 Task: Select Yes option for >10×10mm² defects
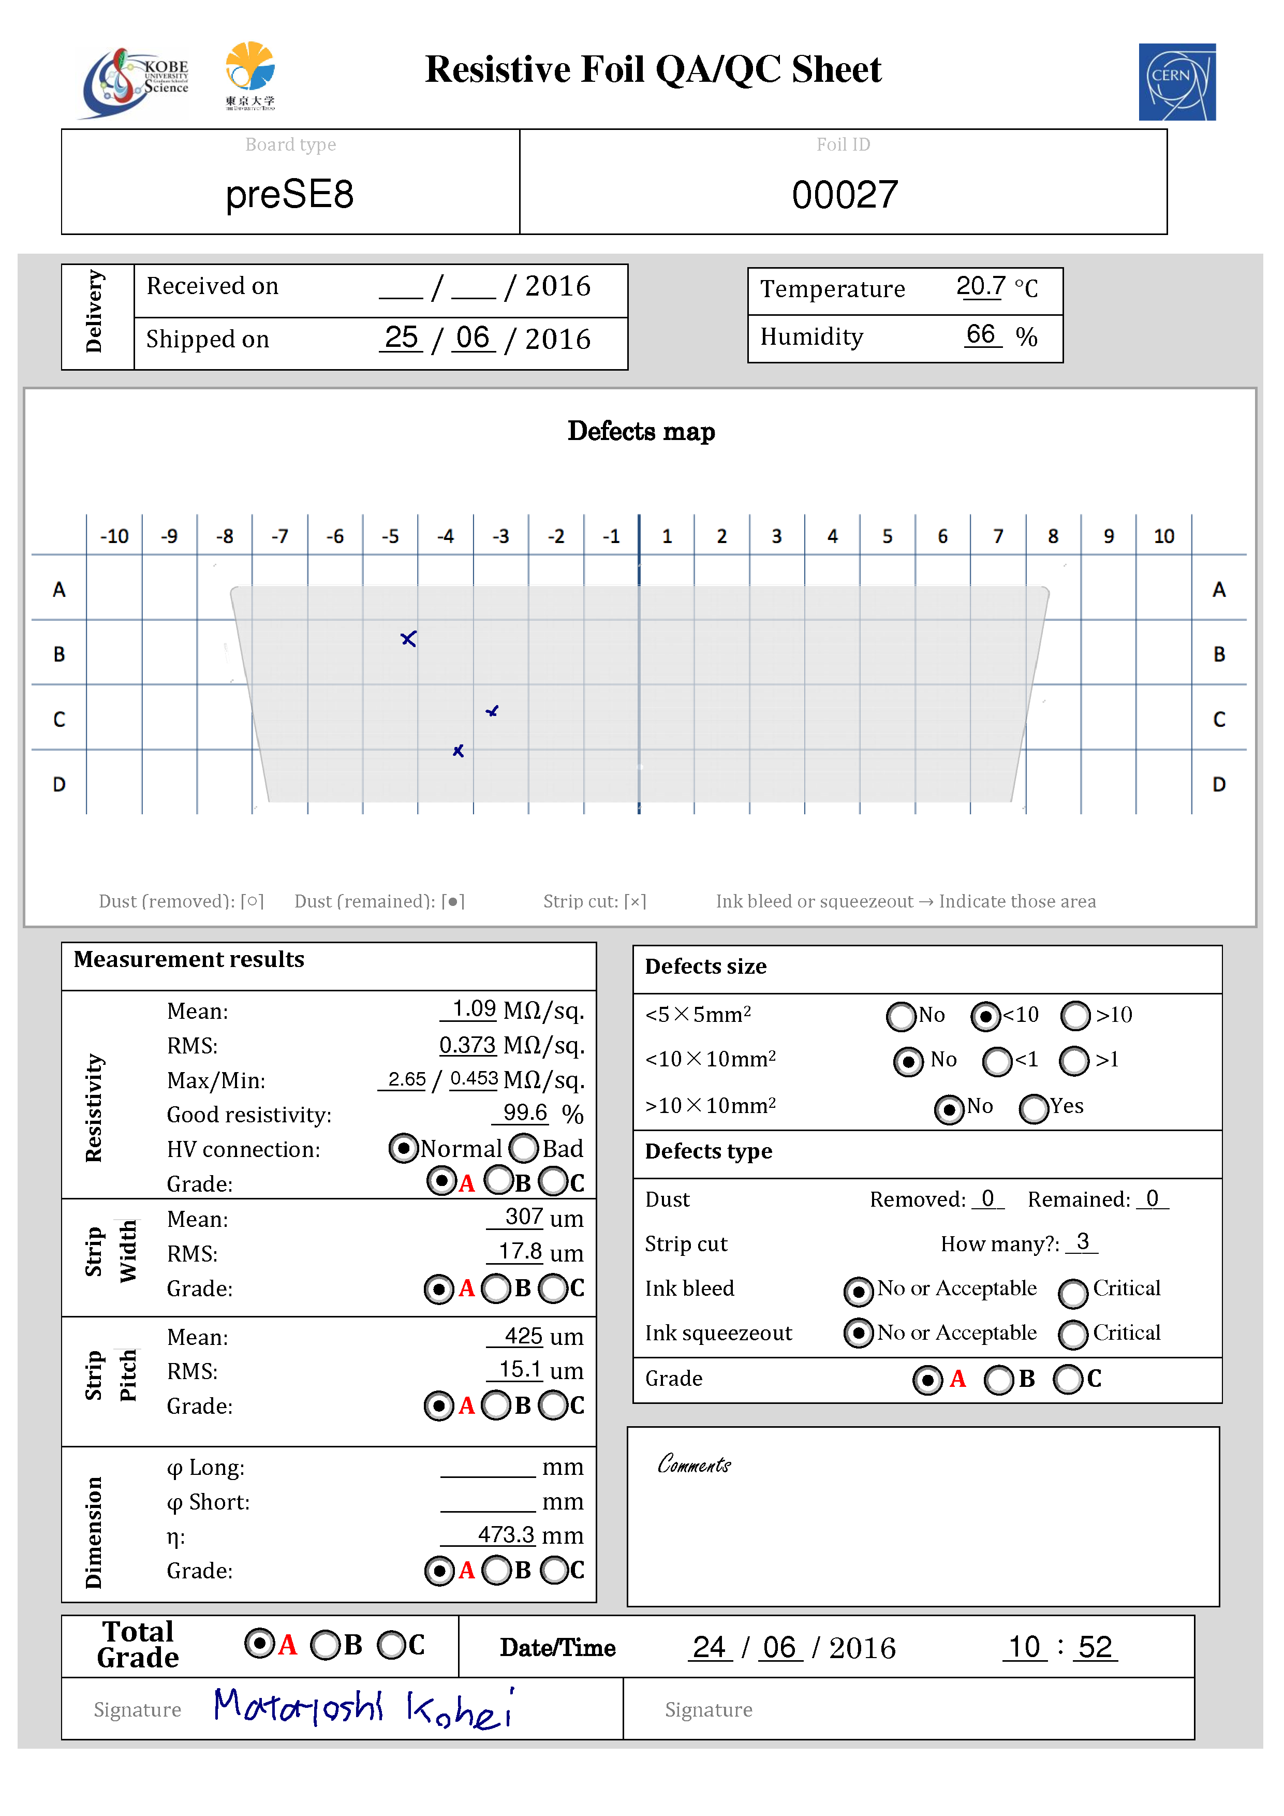tap(1034, 1109)
